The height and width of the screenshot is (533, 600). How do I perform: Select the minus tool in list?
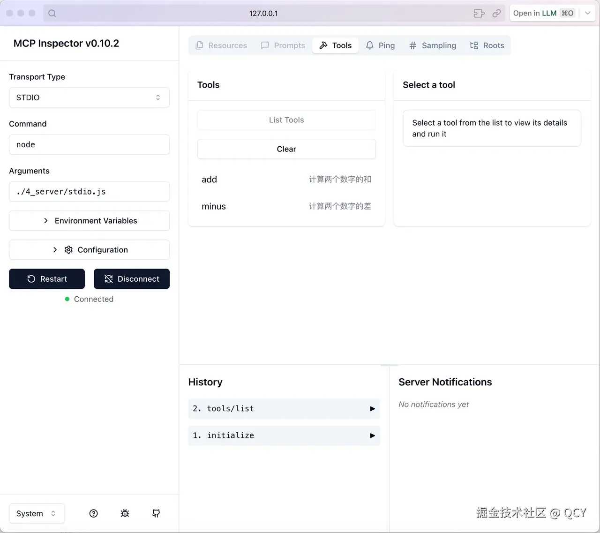(286, 206)
